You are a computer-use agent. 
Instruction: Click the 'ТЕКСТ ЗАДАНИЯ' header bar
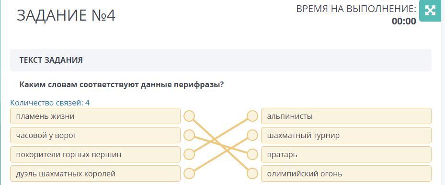[x=221, y=60]
